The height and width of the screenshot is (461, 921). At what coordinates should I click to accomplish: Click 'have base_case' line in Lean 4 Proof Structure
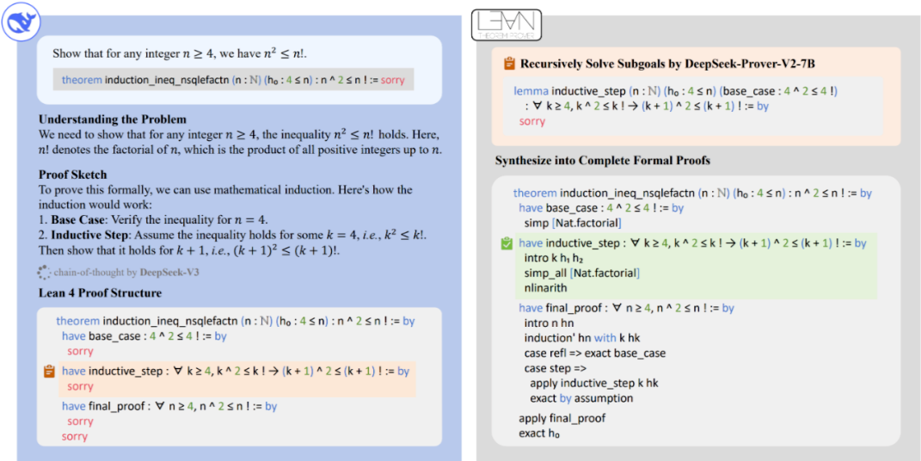(x=144, y=337)
